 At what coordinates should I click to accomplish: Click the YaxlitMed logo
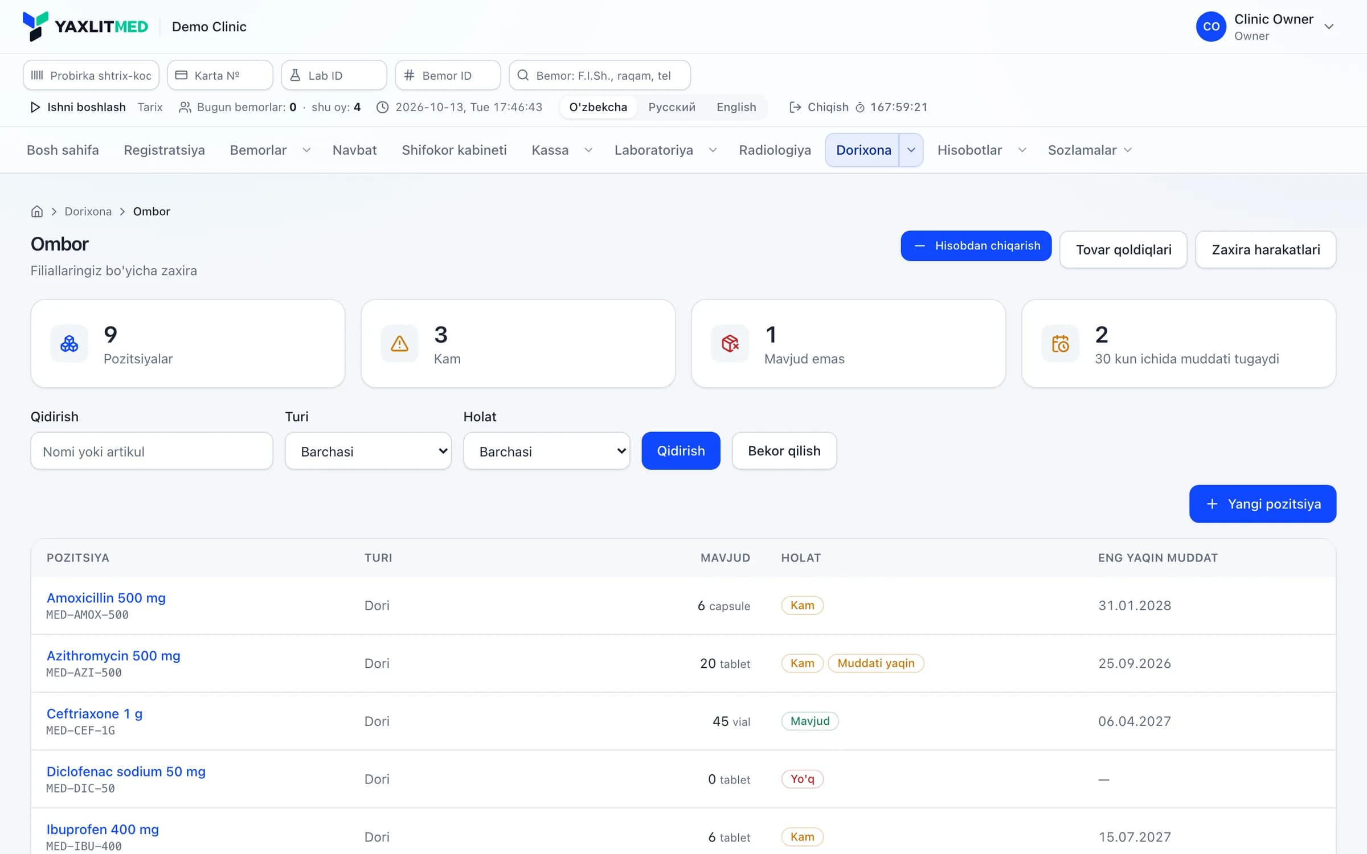point(85,26)
